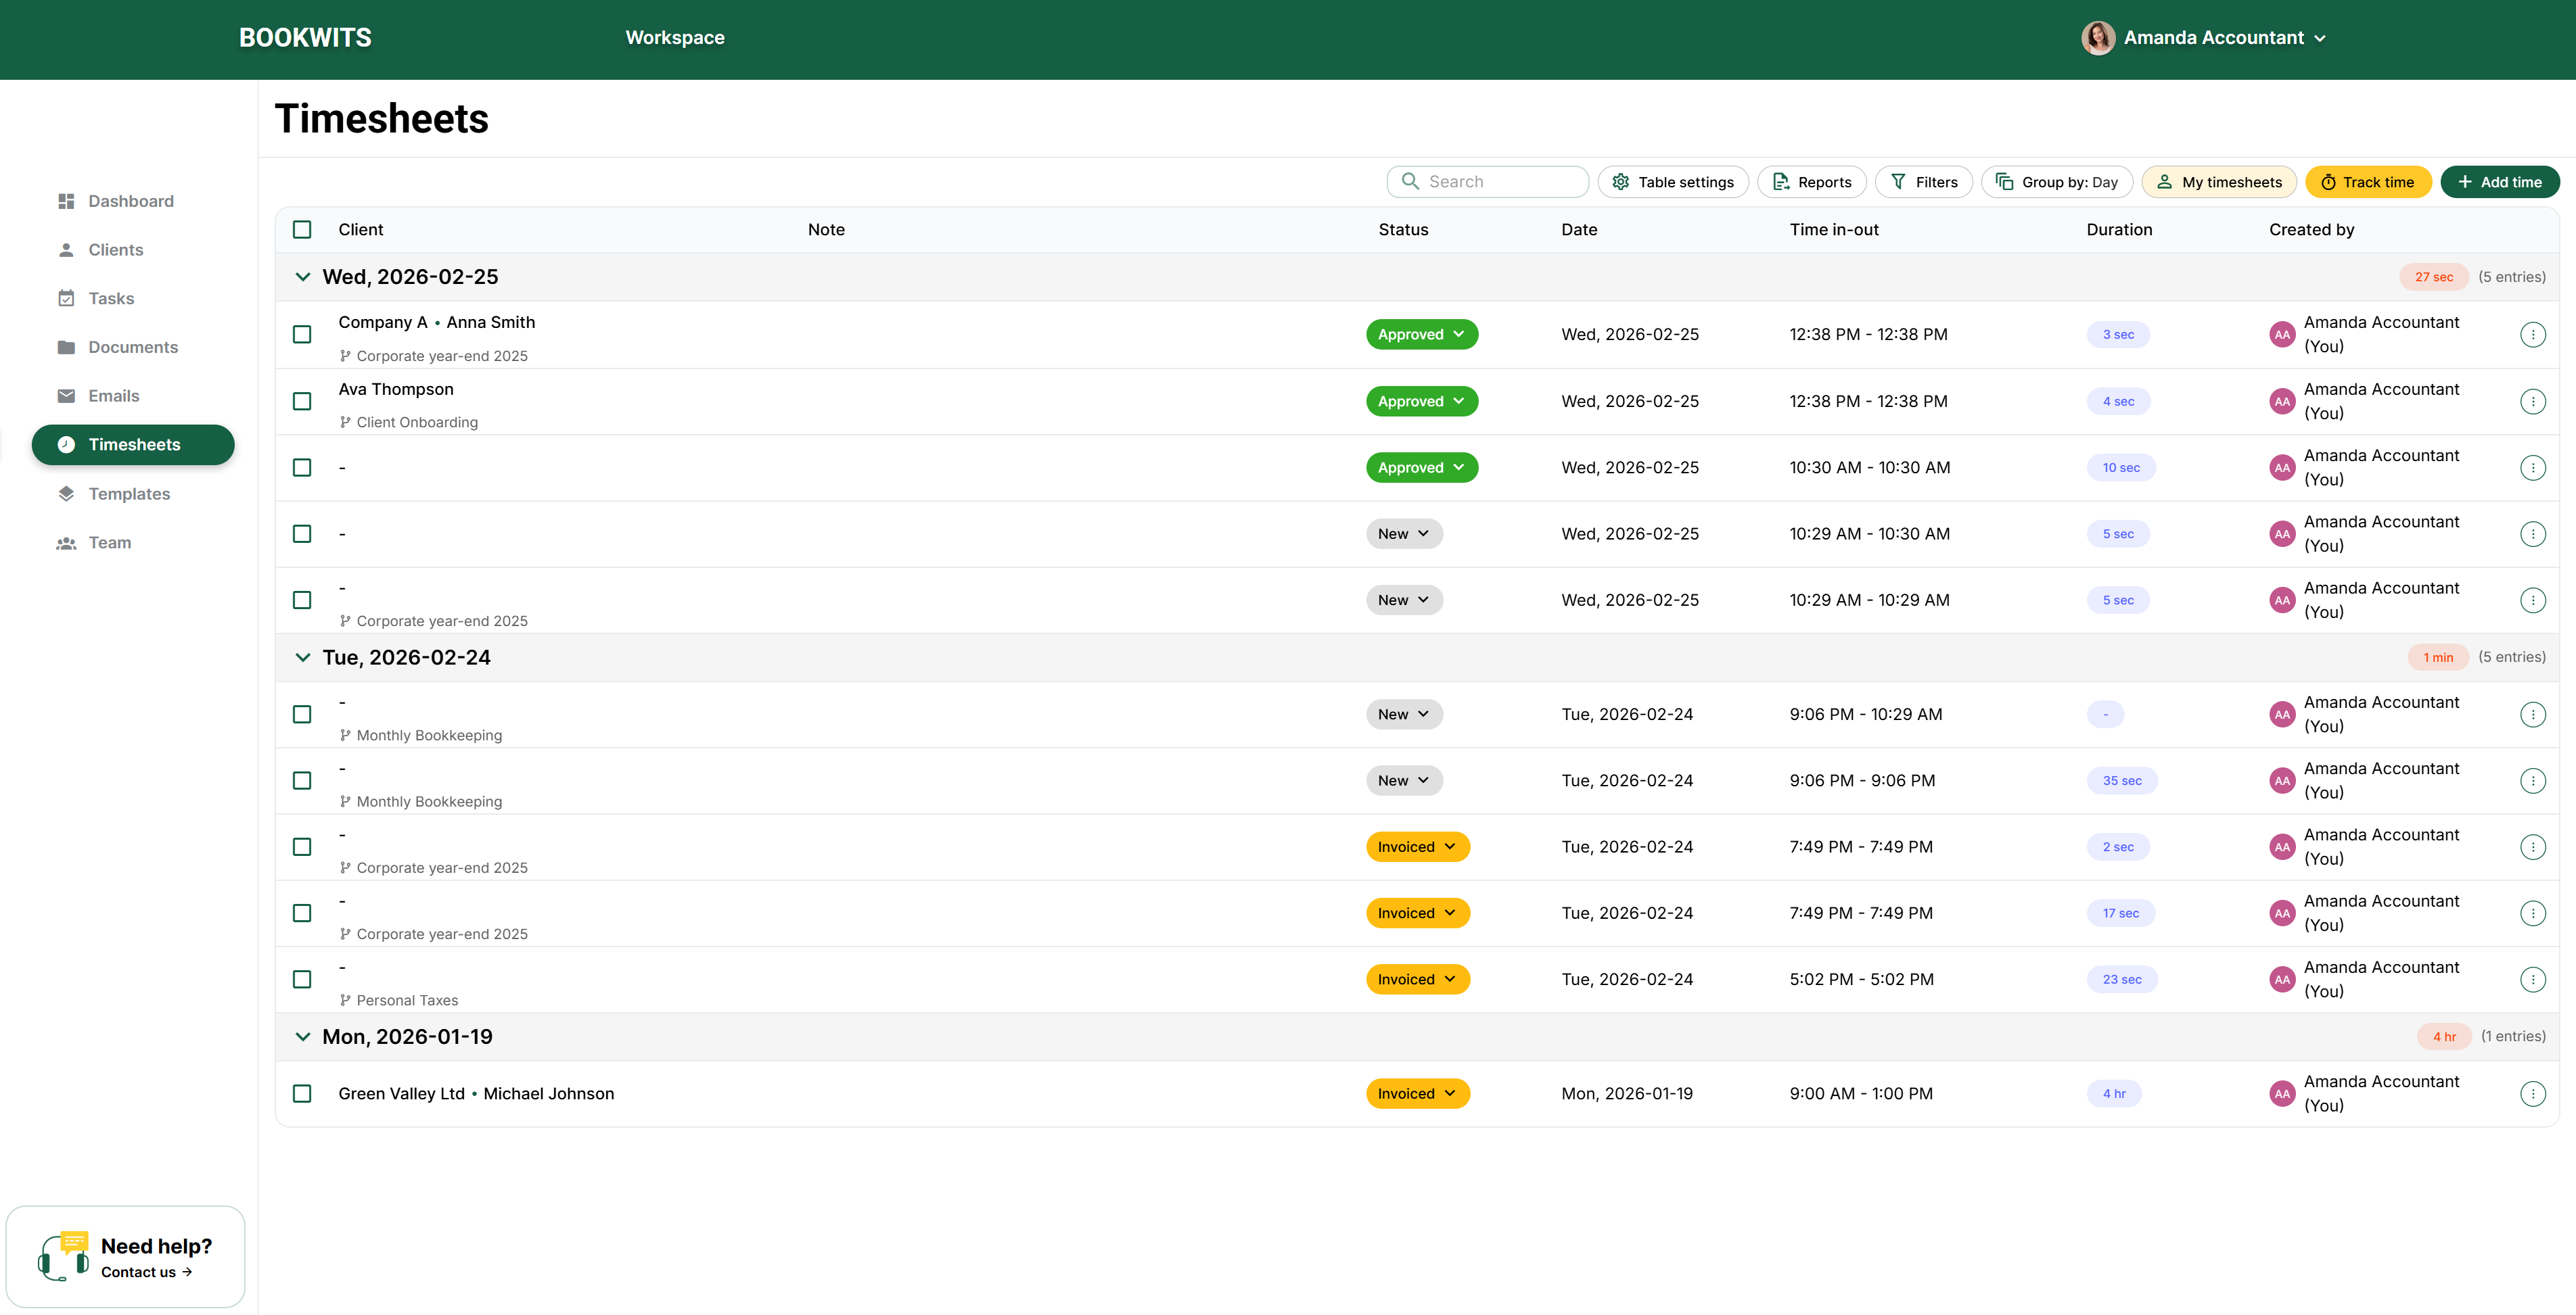Open the Dashboard sidebar icon
The height and width of the screenshot is (1315, 2576).
66,201
